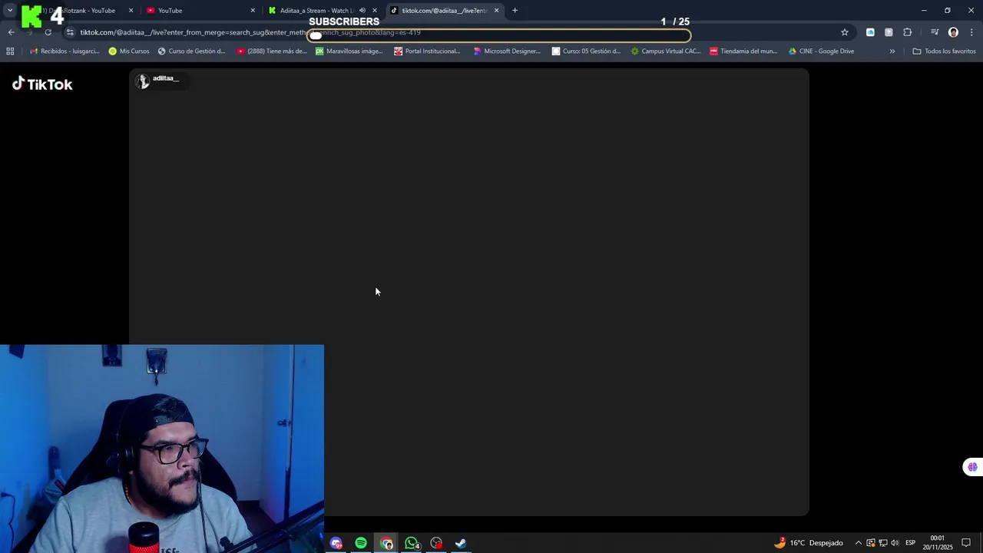This screenshot has width=983, height=553.
Task: Open the Chrome extensions puzzle menu
Action: (x=908, y=32)
